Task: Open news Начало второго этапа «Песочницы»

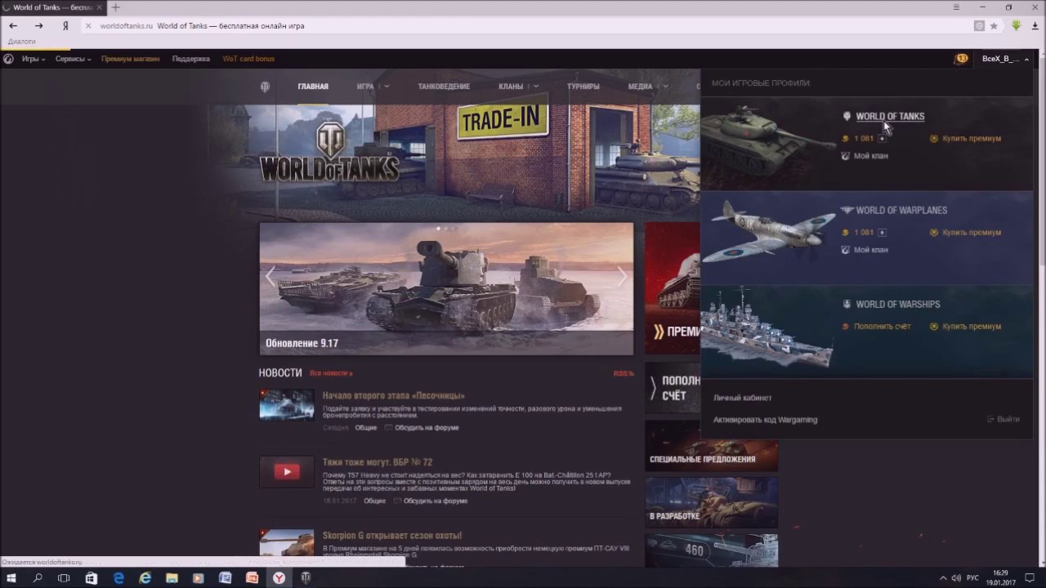Action: coord(393,396)
